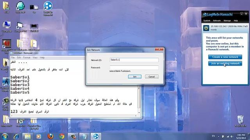Image resolution: width=250 pixels, height=140 pixels.
Task: Click the SaberSv3 line in Notepad
Action: 20,85
